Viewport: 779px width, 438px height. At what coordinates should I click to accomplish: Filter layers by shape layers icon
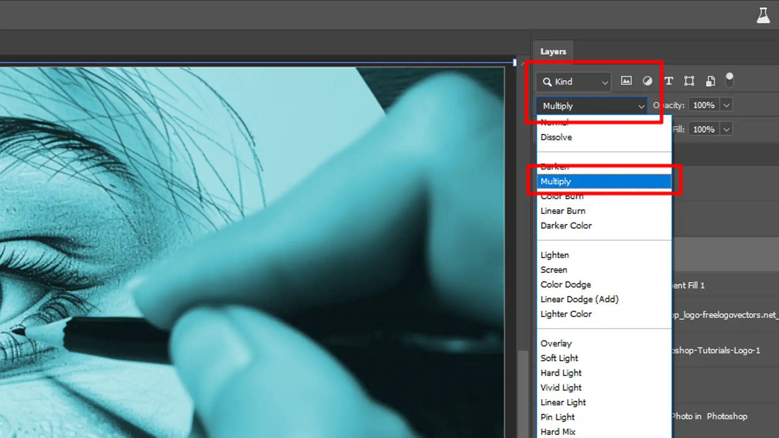point(689,81)
